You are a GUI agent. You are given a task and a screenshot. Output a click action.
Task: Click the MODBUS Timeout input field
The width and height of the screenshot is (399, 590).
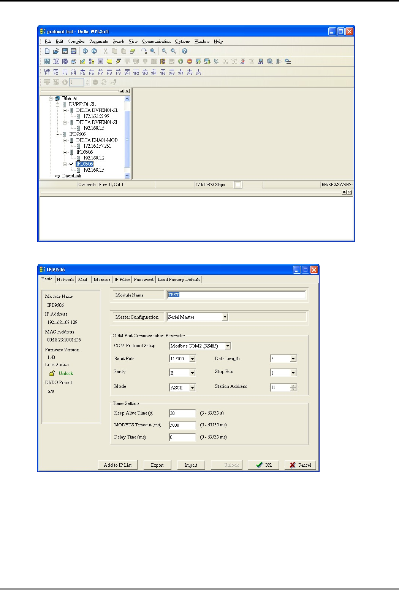coord(182,425)
